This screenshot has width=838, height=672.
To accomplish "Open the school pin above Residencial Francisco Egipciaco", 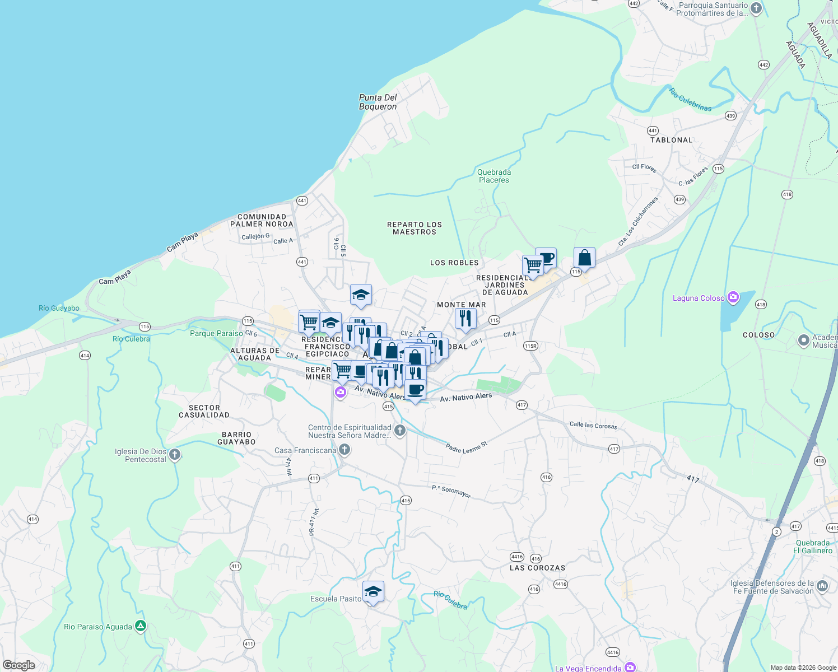I will [361, 295].
